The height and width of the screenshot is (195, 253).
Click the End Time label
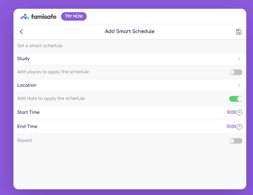pyautogui.click(x=27, y=127)
